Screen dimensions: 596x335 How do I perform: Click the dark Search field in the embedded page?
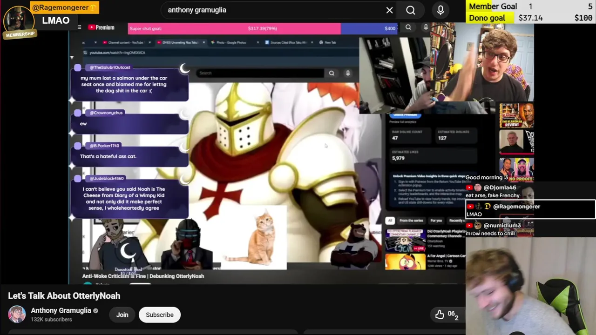(260, 73)
